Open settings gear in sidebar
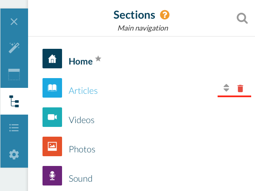Image resolution: width=255 pixels, height=191 pixels. (x=14, y=154)
